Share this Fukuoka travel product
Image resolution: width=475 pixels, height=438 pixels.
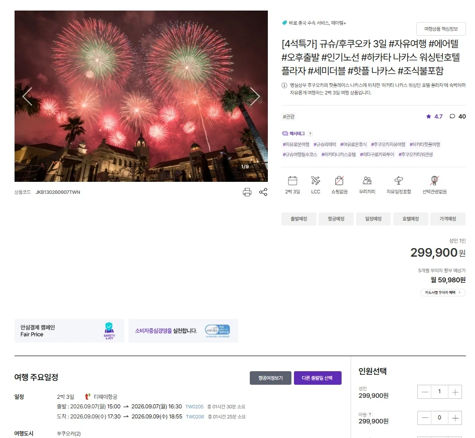tap(263, 192)
